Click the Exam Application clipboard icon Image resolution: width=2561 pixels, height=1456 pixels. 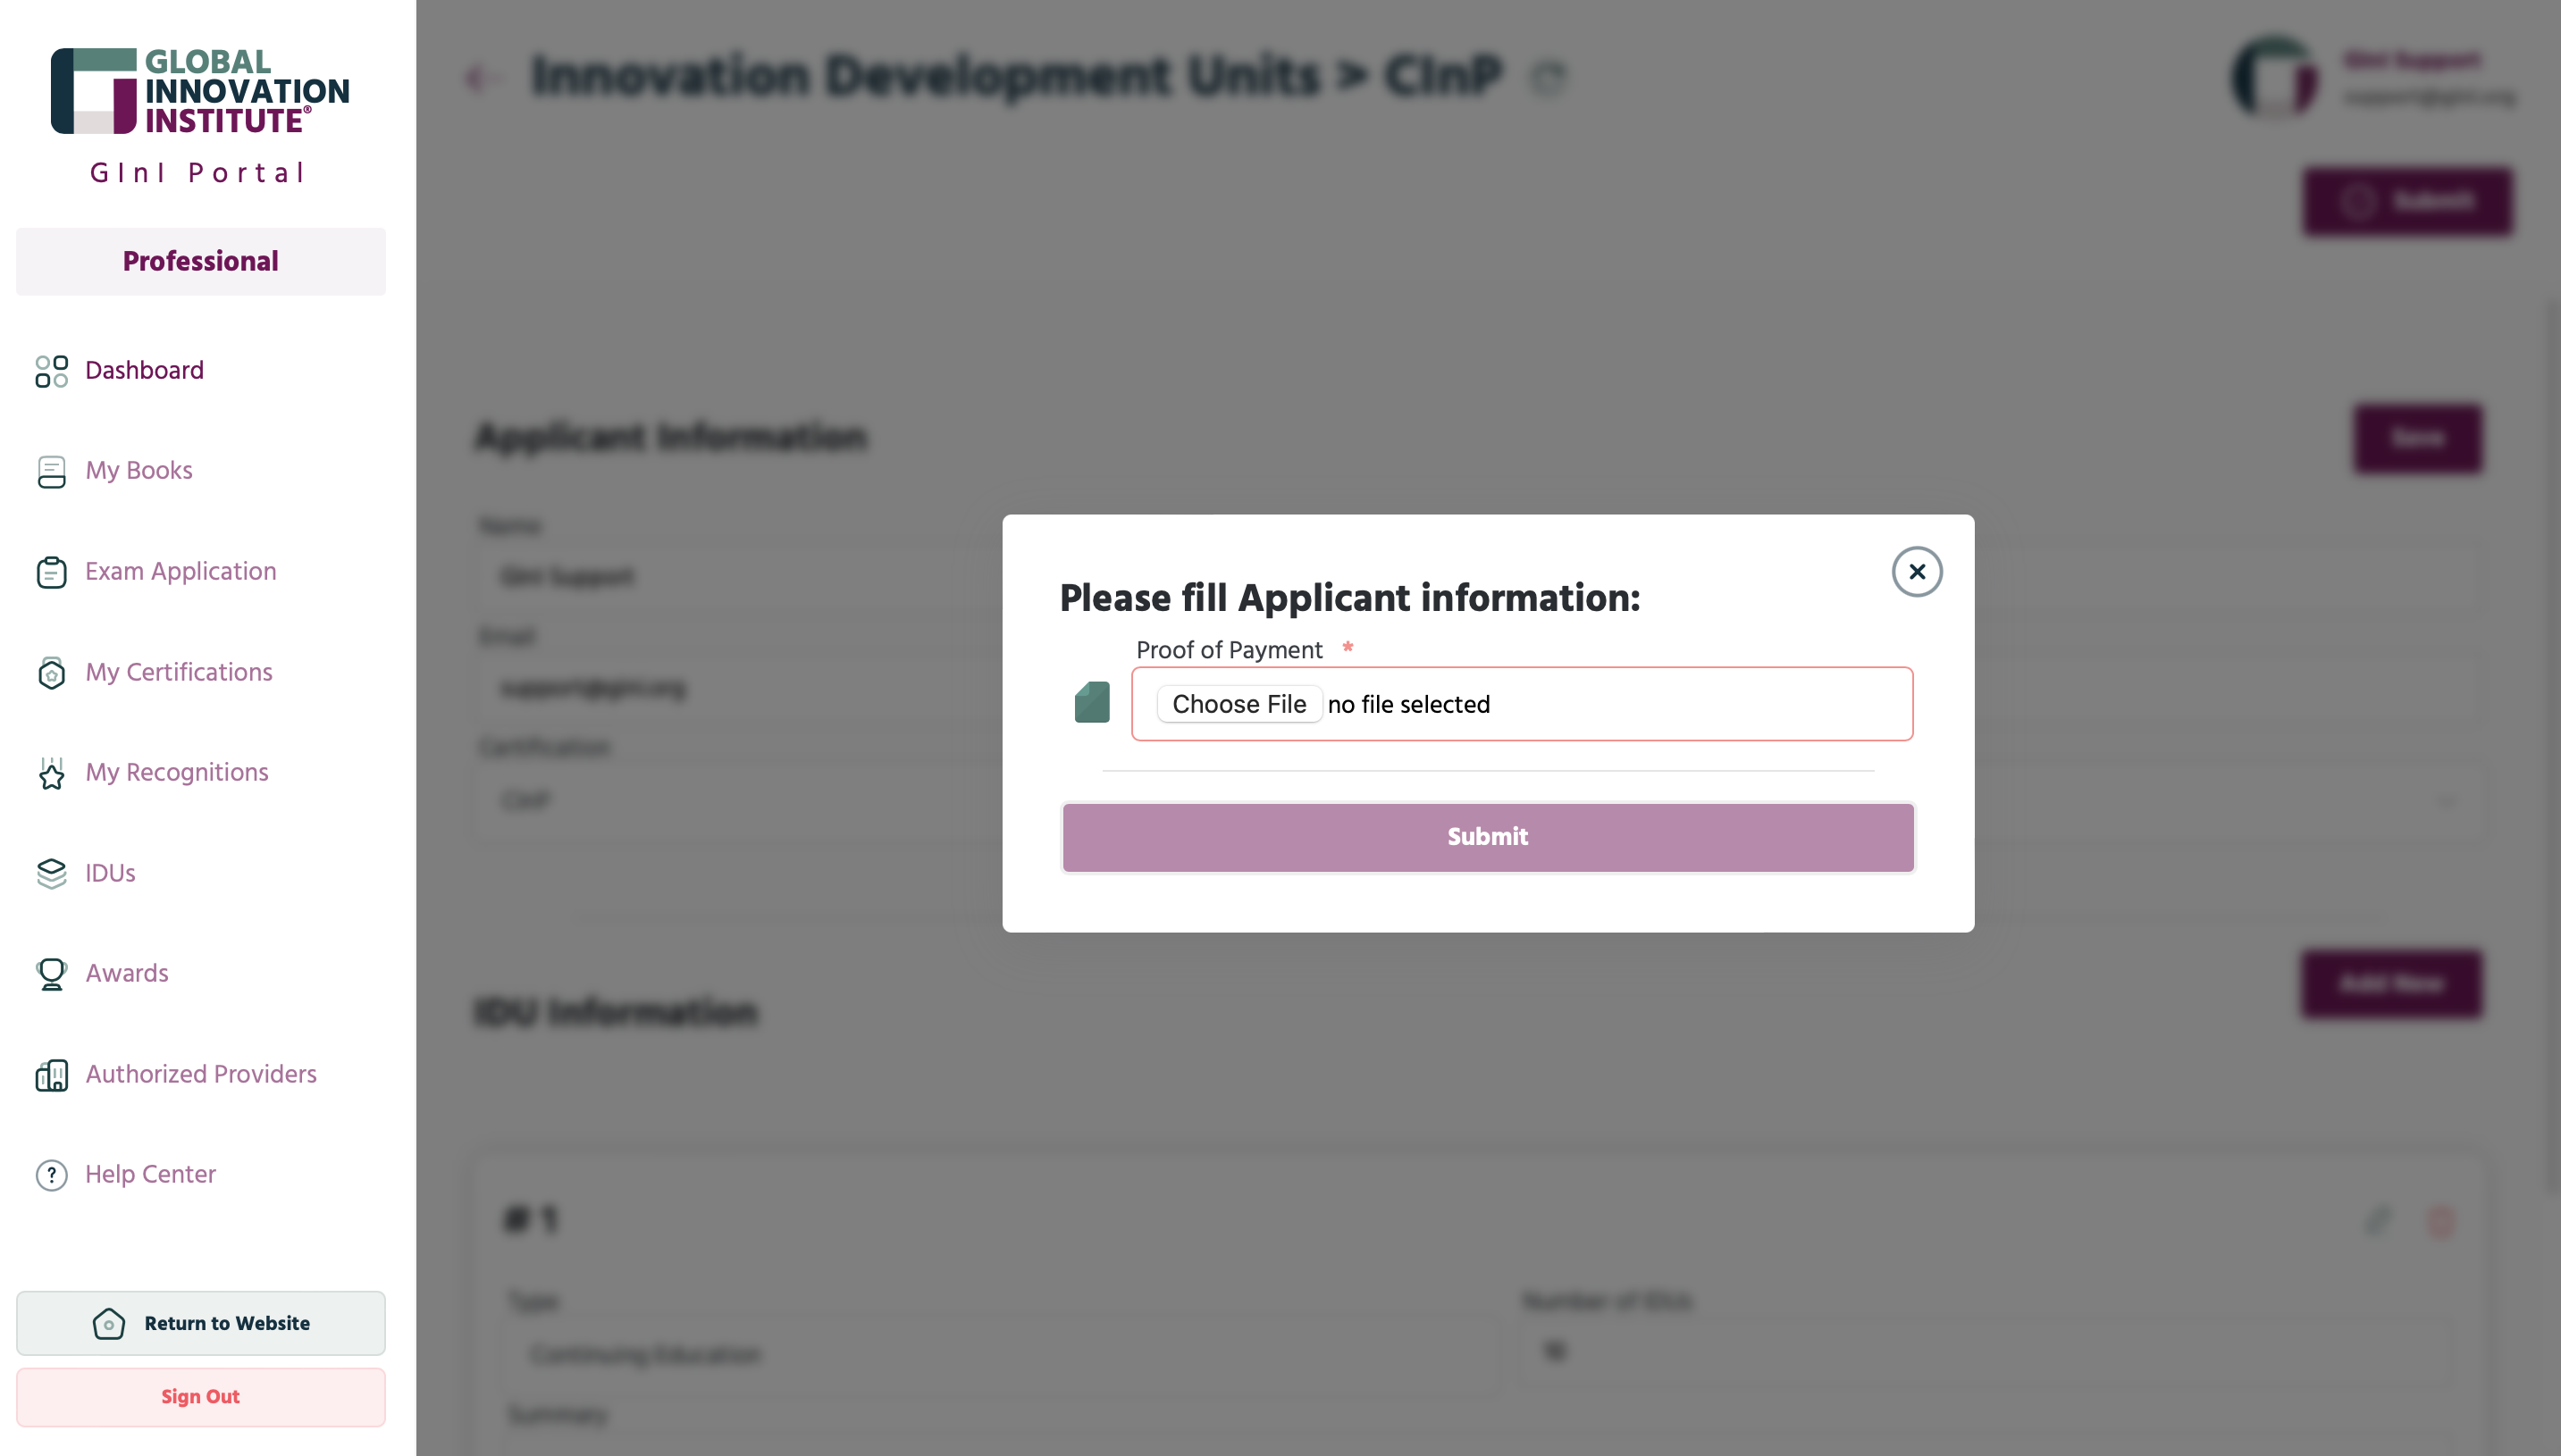click(x=51, y=572)
